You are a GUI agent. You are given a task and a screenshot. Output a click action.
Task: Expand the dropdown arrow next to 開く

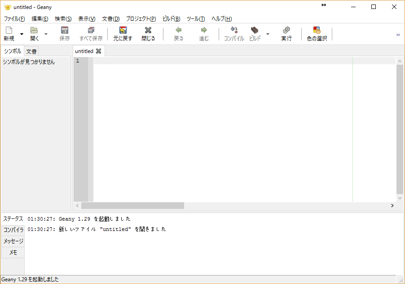(45, 34)
